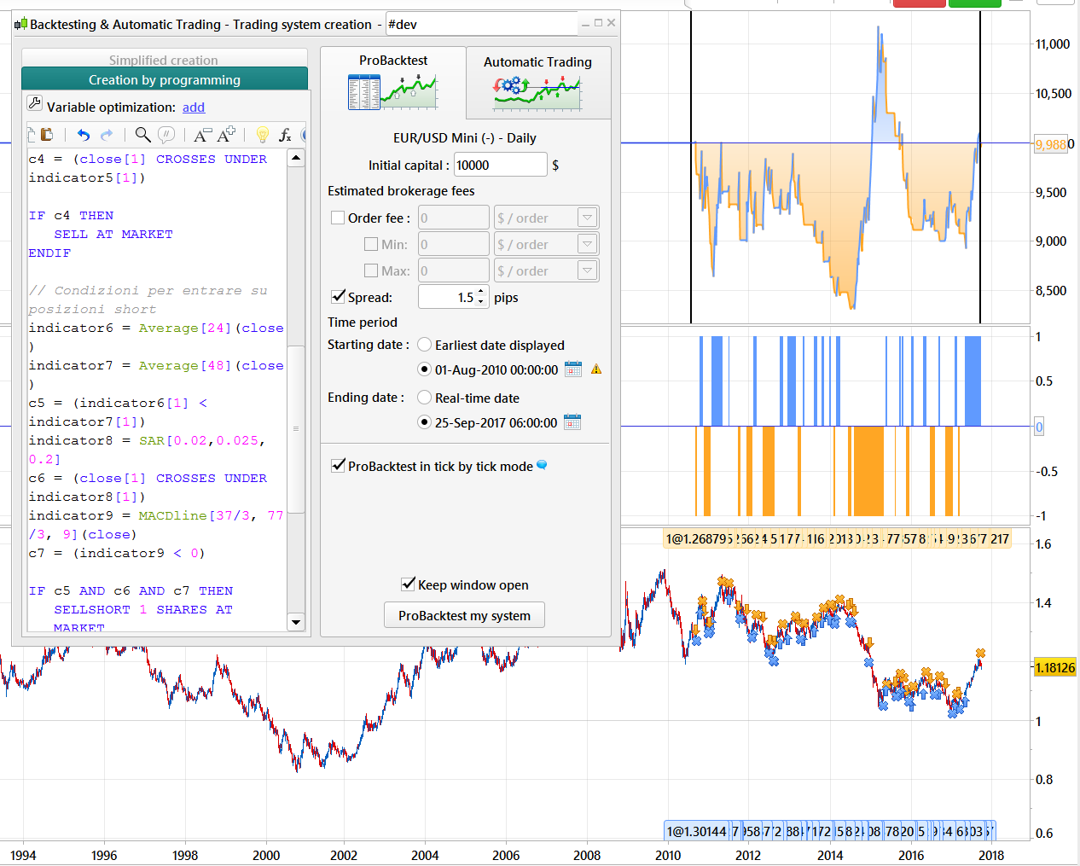Enable the Order fee checkbox
Image resolution: width=1080 pixels, height=866 pixels.
[x=338, y=218]
